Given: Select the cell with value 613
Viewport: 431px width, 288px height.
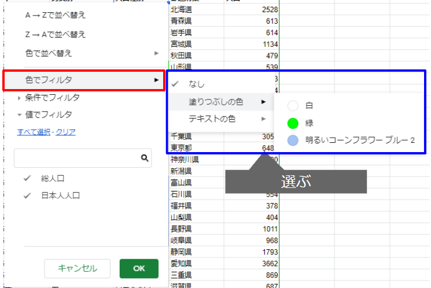Looking at the screenshot, I should pyautogui.click(x=252, y=21).
